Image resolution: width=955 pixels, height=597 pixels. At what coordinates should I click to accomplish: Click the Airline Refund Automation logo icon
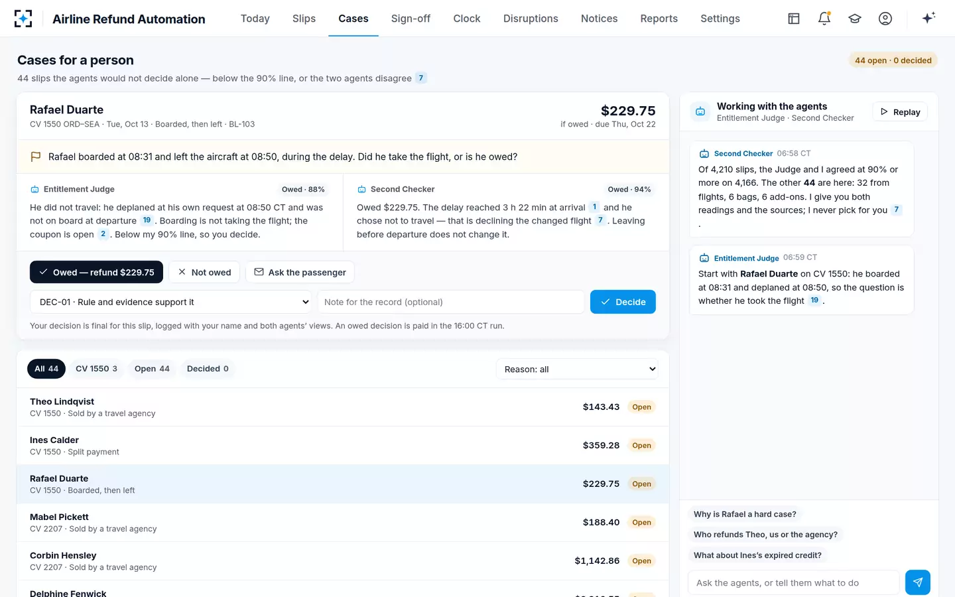click(23, 19)
